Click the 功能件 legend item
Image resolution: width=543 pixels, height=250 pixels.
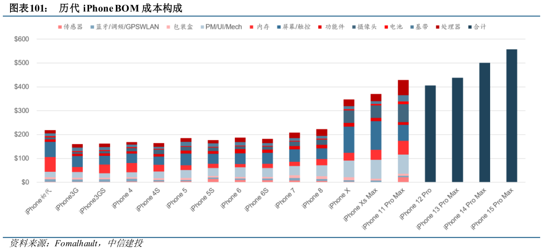click(335, 27)
